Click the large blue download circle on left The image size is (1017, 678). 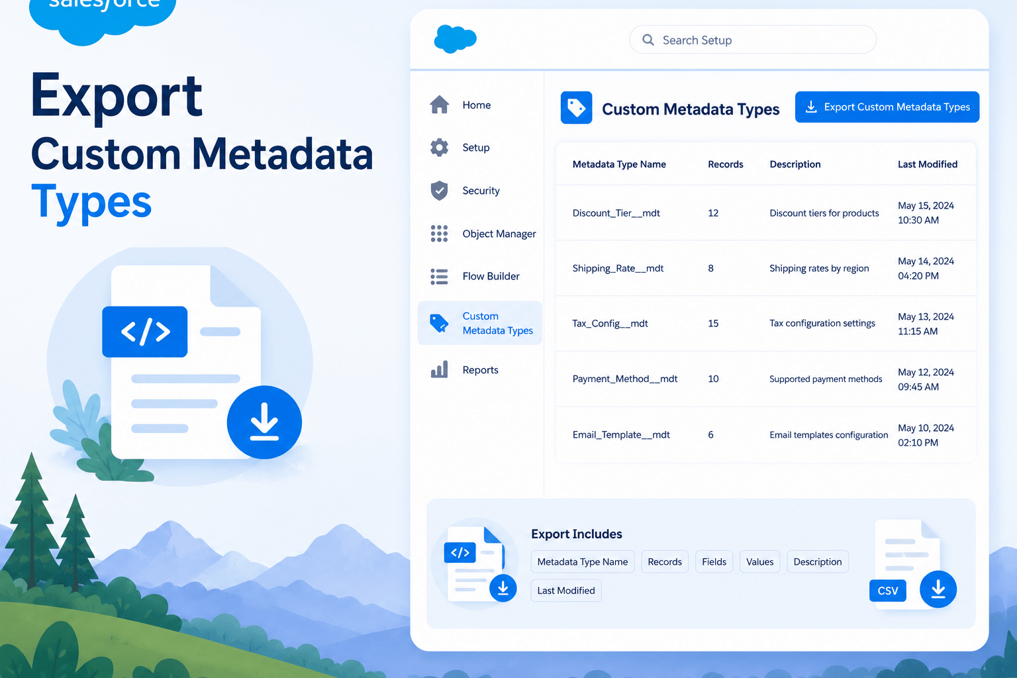click(264, 422)
